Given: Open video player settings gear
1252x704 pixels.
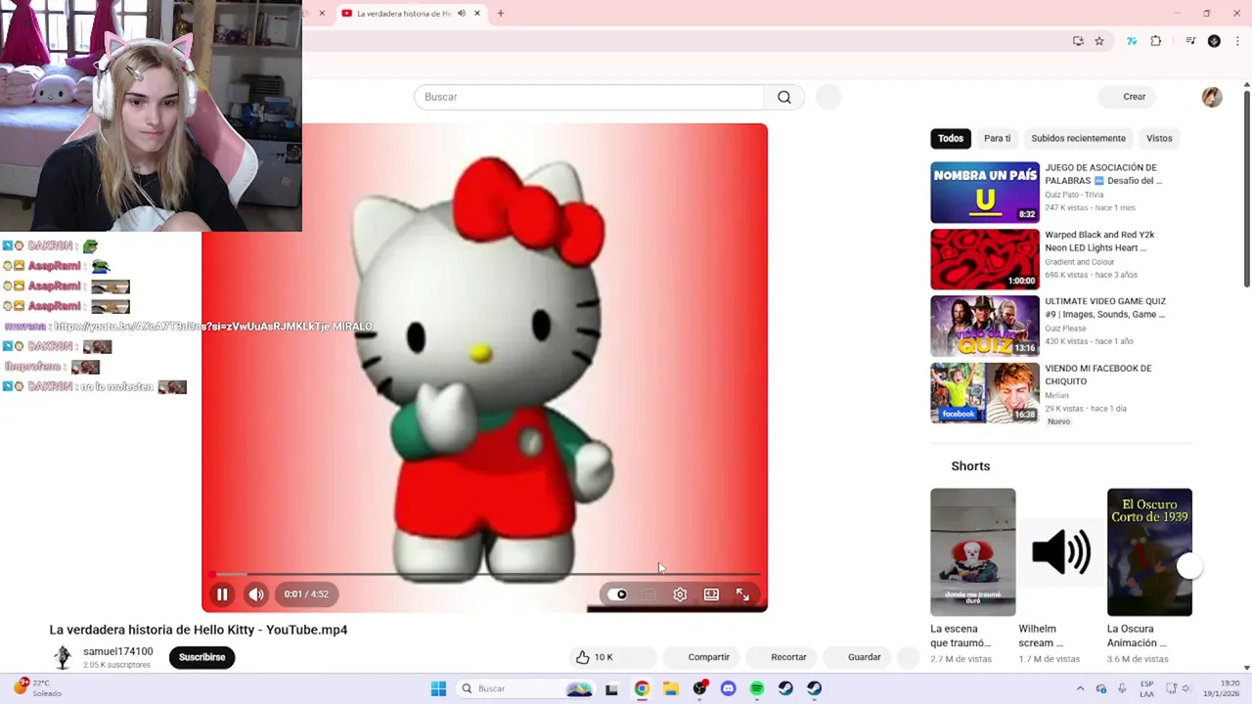Looking at the screenshot, I should tap(680, 594).
